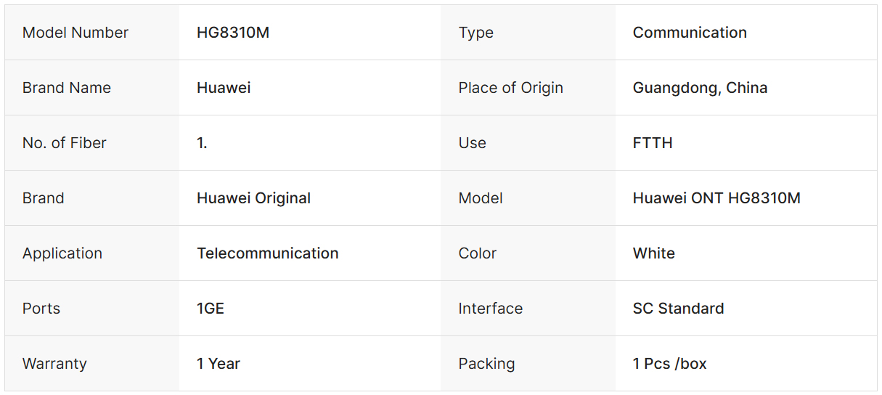Select Guangdong, China origin value

pyautogui.click(x=700, y=88)
